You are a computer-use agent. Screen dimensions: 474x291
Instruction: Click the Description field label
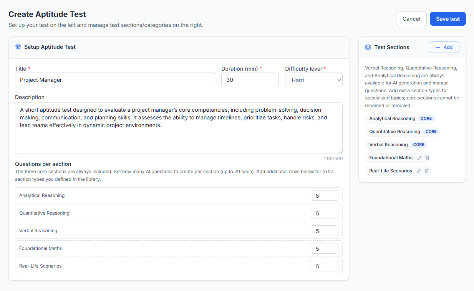pos(30,97)
